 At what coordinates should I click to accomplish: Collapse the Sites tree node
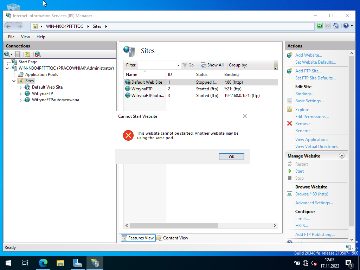coord(14,81)
